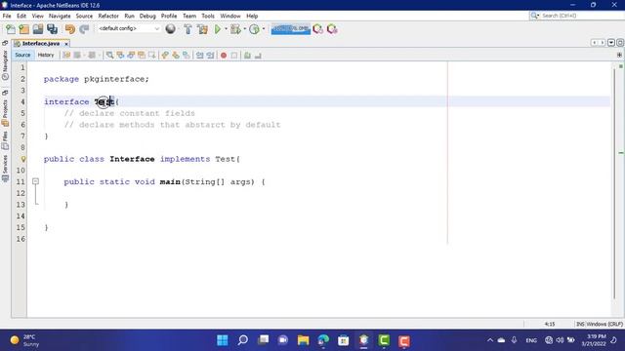Open the Services side panel
The width and height of the screenshot is (625, 351).
click(5, 168)
